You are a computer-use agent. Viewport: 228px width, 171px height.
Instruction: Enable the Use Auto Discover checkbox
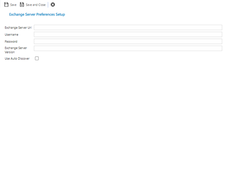37,59
